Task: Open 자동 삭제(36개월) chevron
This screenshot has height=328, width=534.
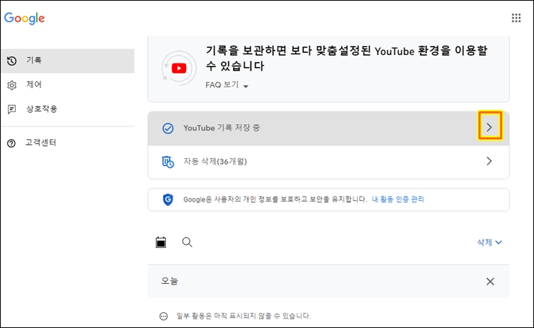Action: click(x=489, y=161)
